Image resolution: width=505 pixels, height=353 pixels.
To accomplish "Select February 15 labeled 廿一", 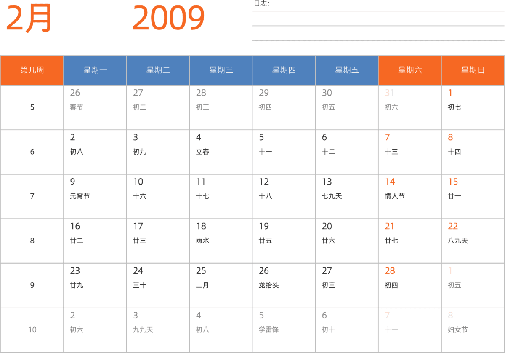I will click(473, 196).
